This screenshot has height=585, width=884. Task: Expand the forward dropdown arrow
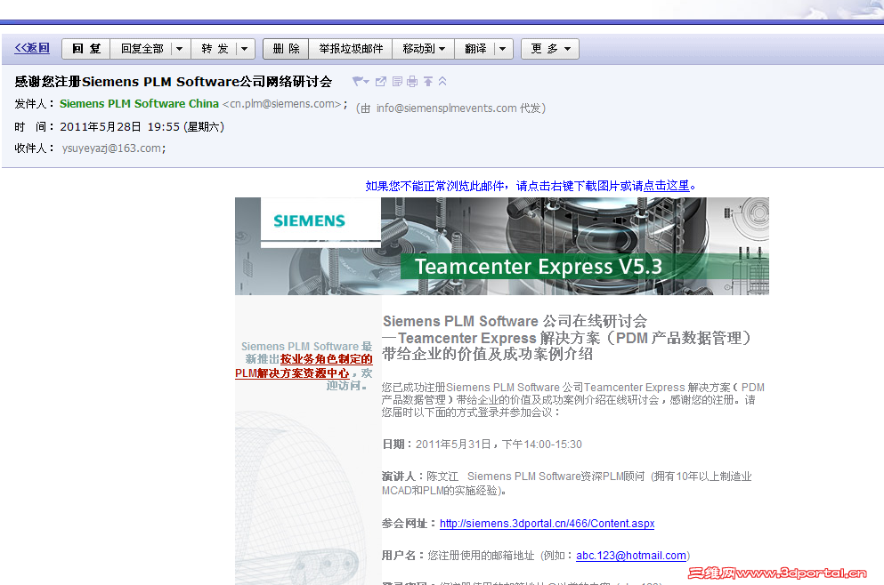245,49
